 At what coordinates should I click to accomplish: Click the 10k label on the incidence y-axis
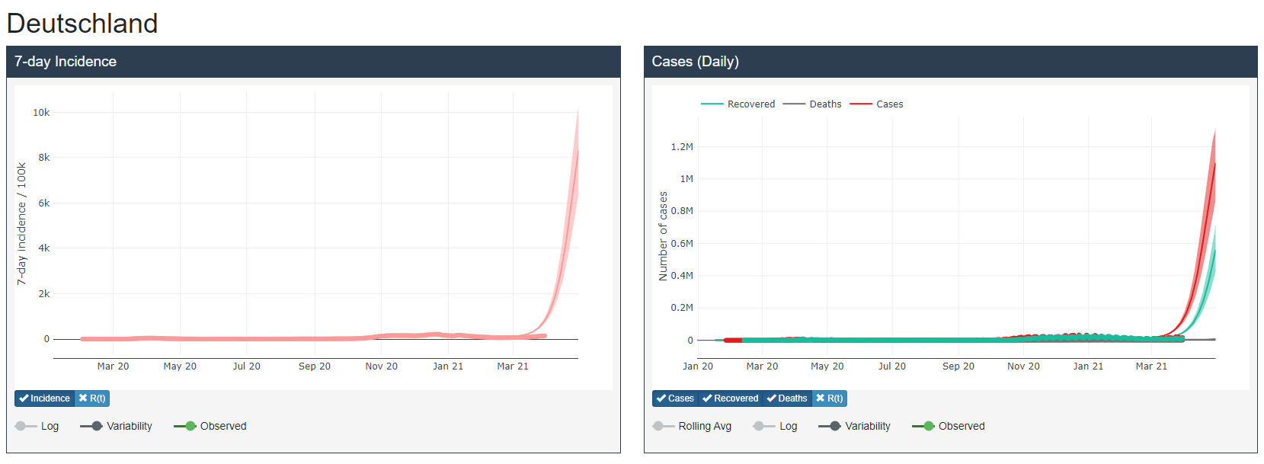41,113
